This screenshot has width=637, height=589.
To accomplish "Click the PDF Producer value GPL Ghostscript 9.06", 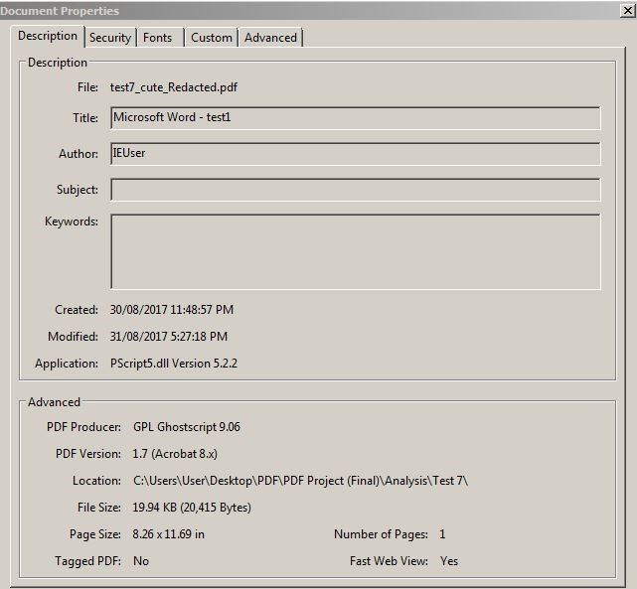I will point(187,427).
